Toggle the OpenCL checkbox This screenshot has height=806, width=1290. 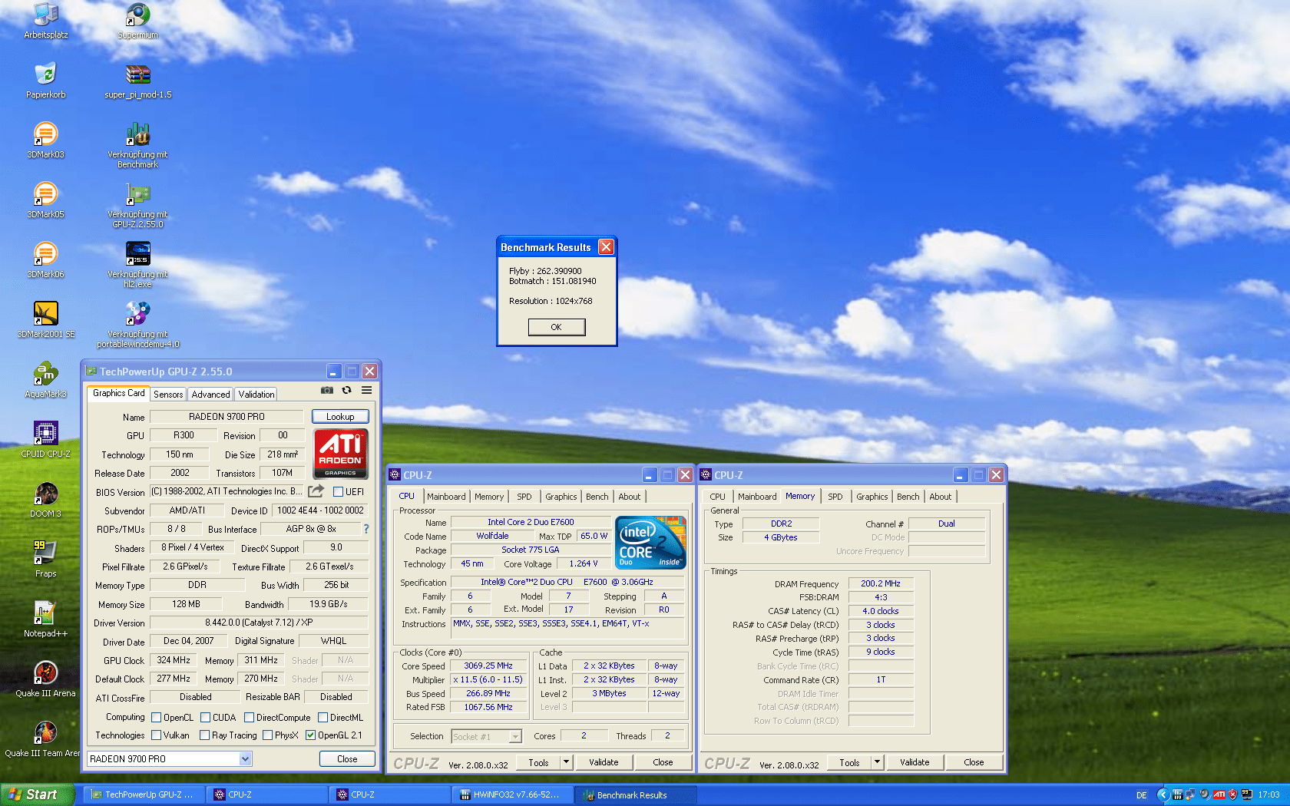(x=156, y=718)
